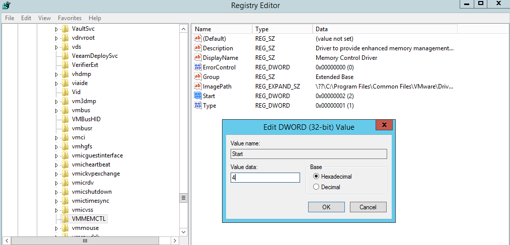Screen dimensions: 510x245
Task: Click the Start DWORD value icon
Action: (198, 96)
